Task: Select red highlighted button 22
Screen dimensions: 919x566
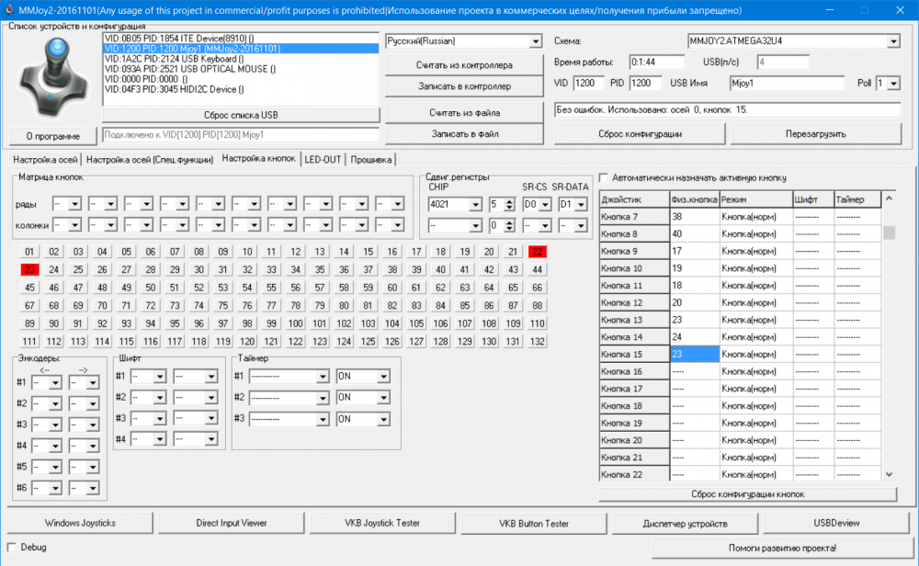Action: pyautogui.click(x=538, y=252)
